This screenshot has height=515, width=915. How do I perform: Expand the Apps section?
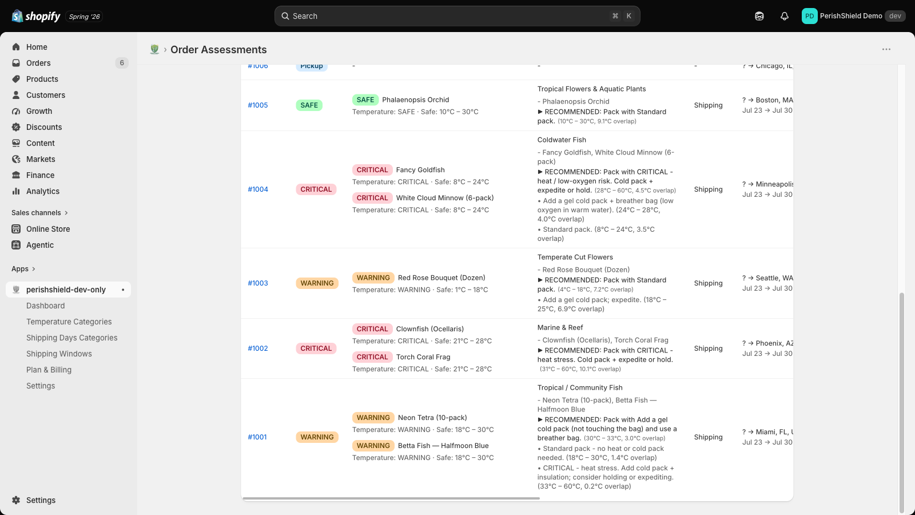(23, 269)
